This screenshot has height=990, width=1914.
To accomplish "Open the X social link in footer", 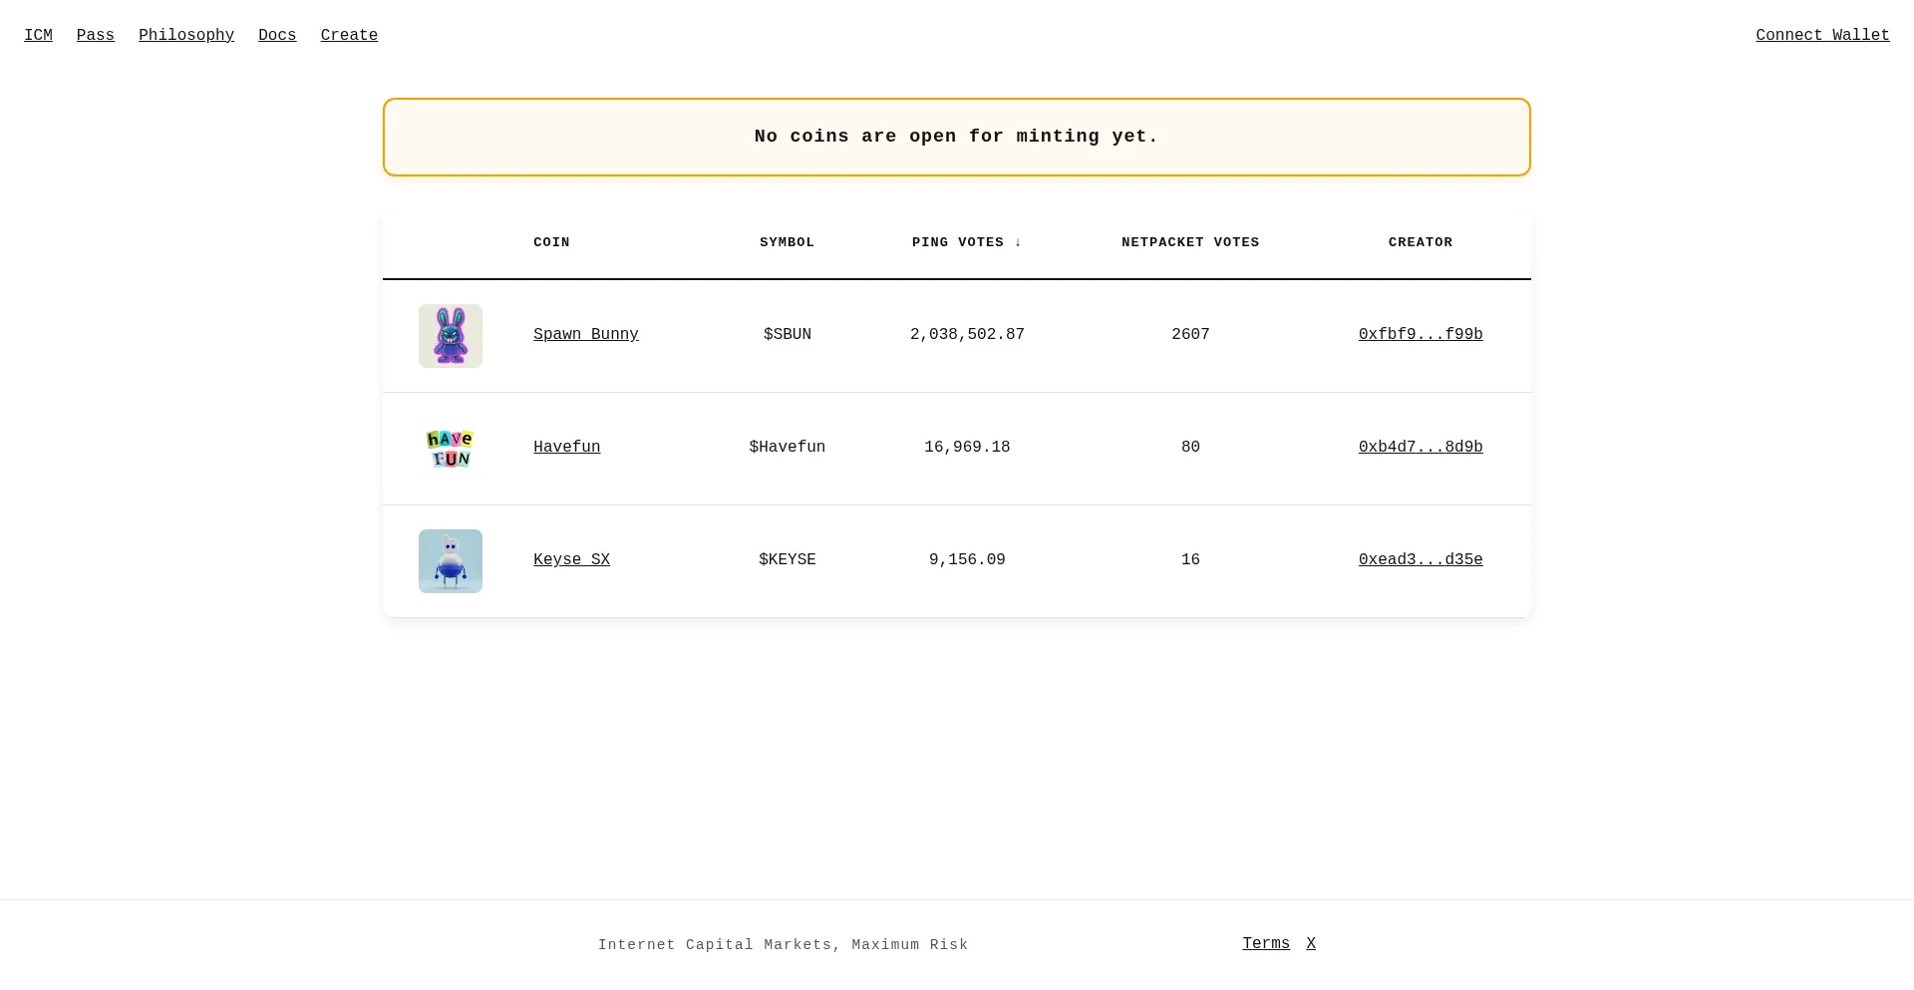I will pos(1311,944).
